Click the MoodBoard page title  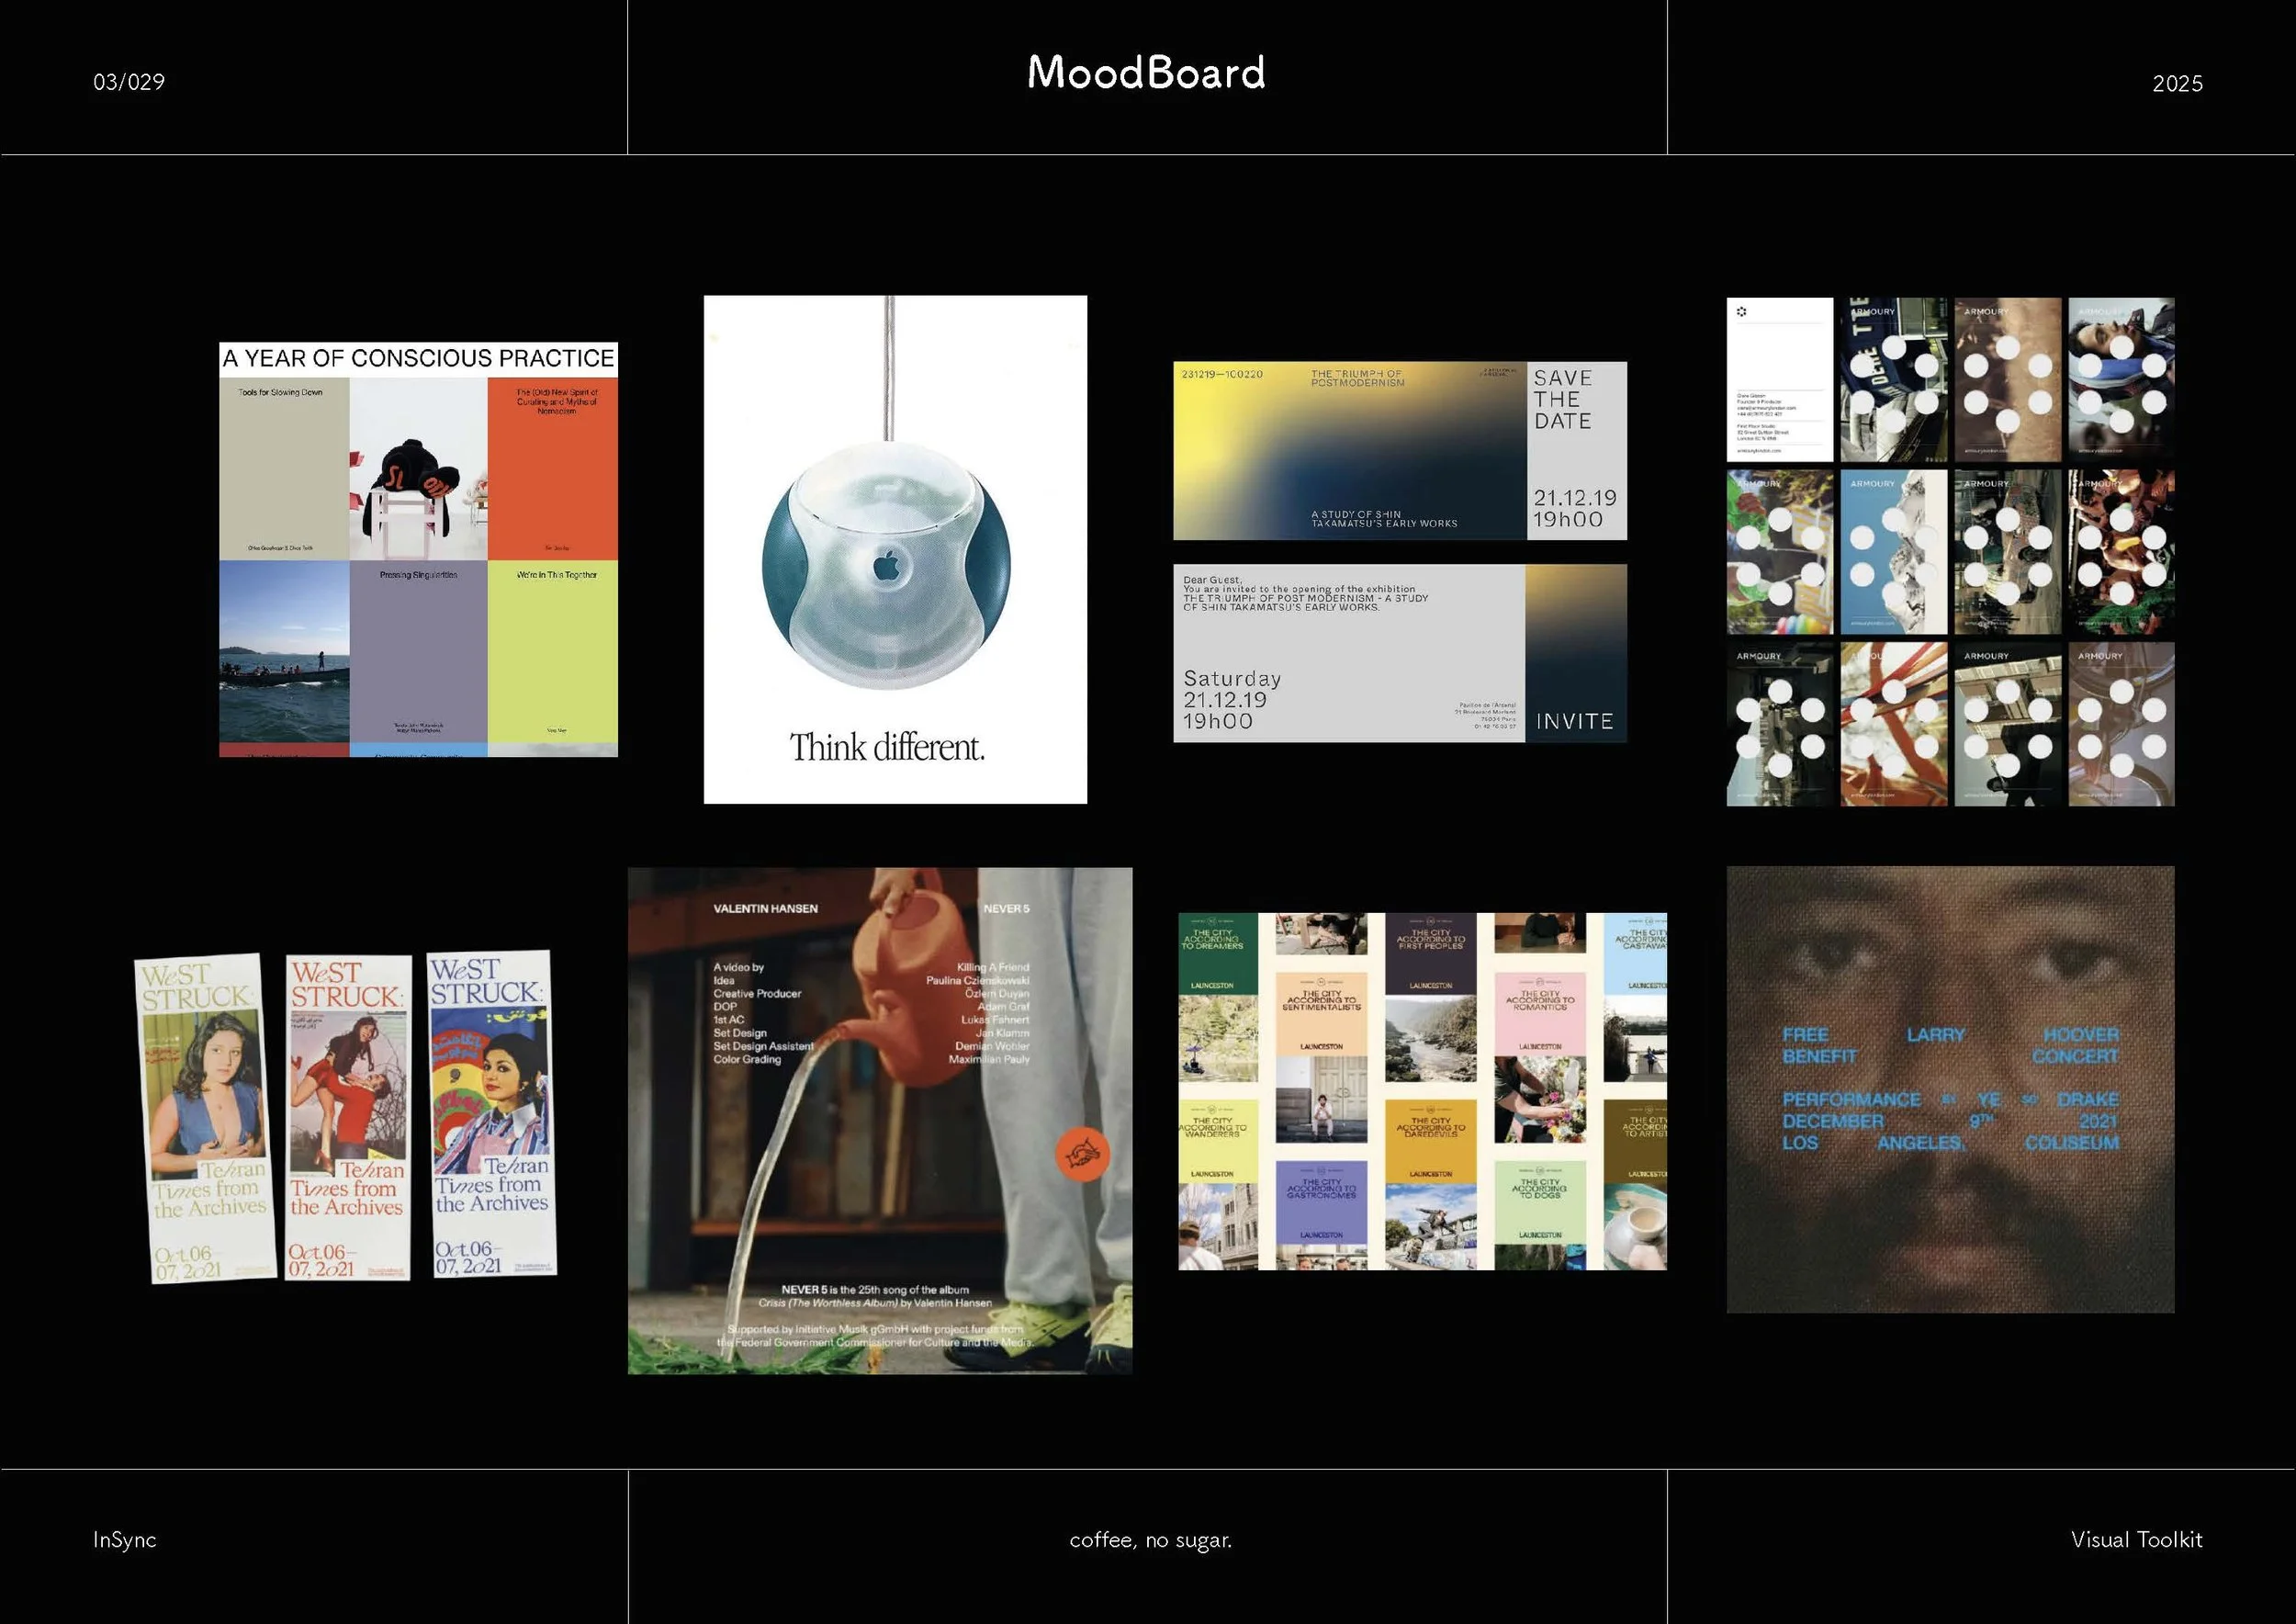(1146, 73)
